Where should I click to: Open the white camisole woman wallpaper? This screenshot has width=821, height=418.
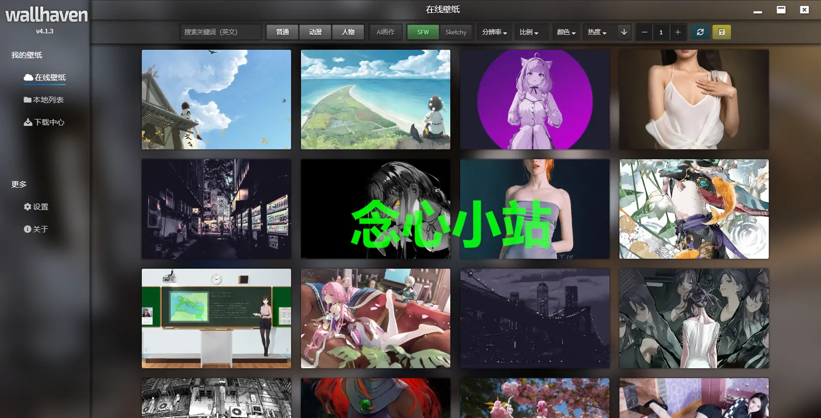click(x=694, y=100)
